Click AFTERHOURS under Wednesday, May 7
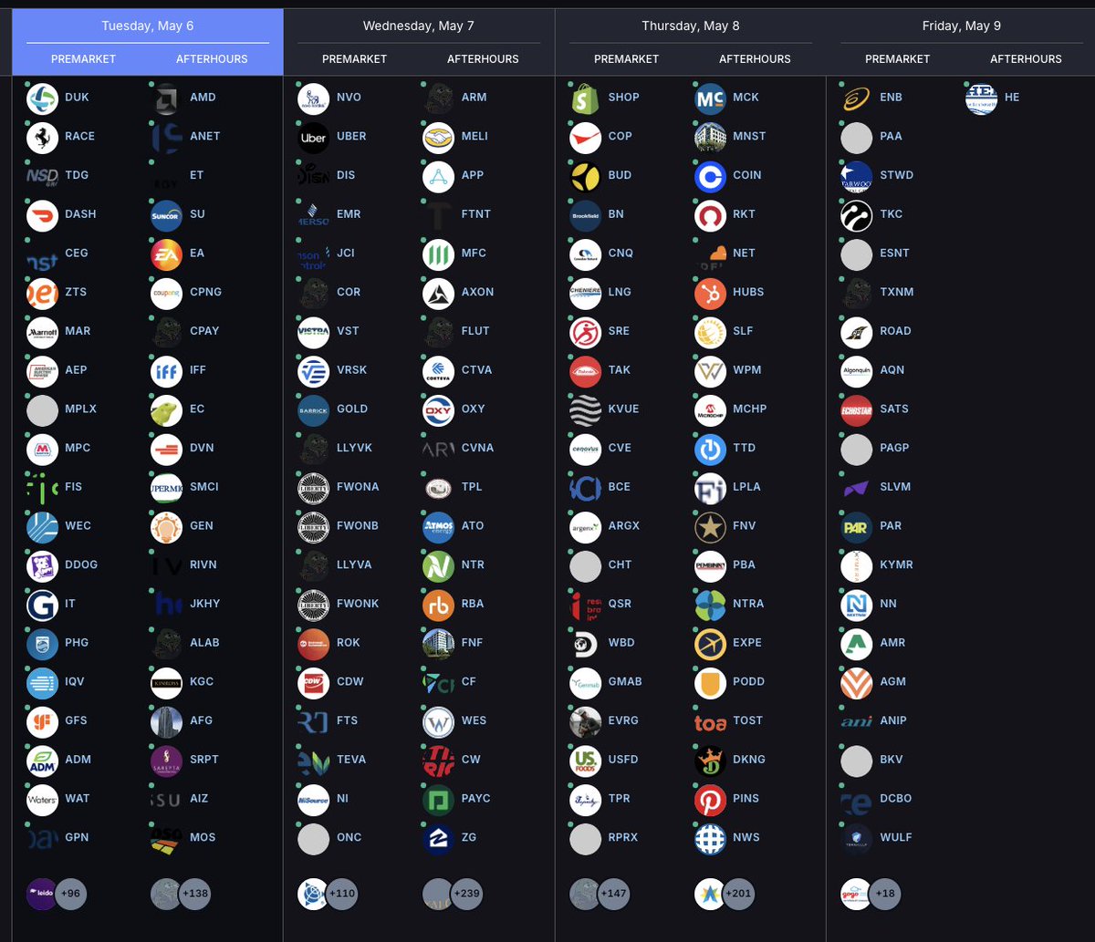The width and height of the screenshot is (1095, 942). [483, 58]
